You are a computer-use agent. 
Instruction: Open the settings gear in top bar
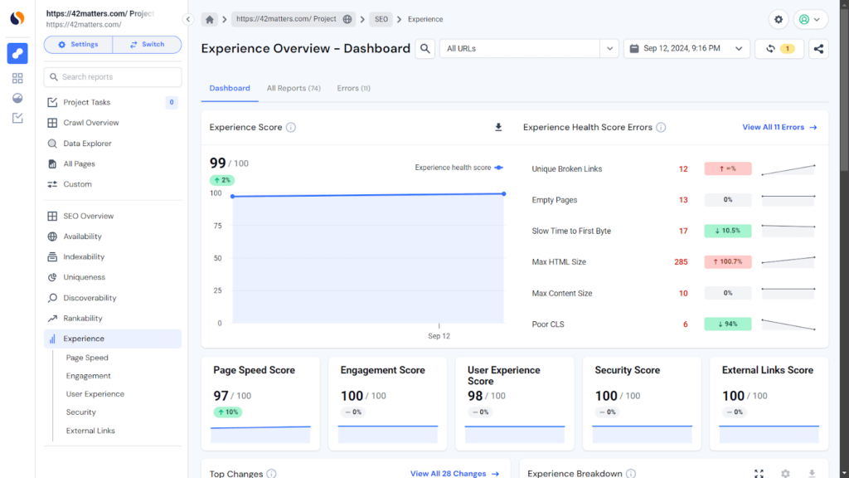tap(778, 19)
